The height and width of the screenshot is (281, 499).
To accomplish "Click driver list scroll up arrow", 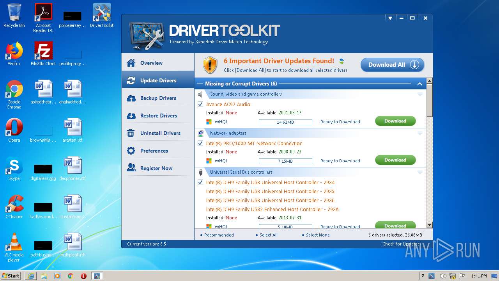I will [430, 81].
